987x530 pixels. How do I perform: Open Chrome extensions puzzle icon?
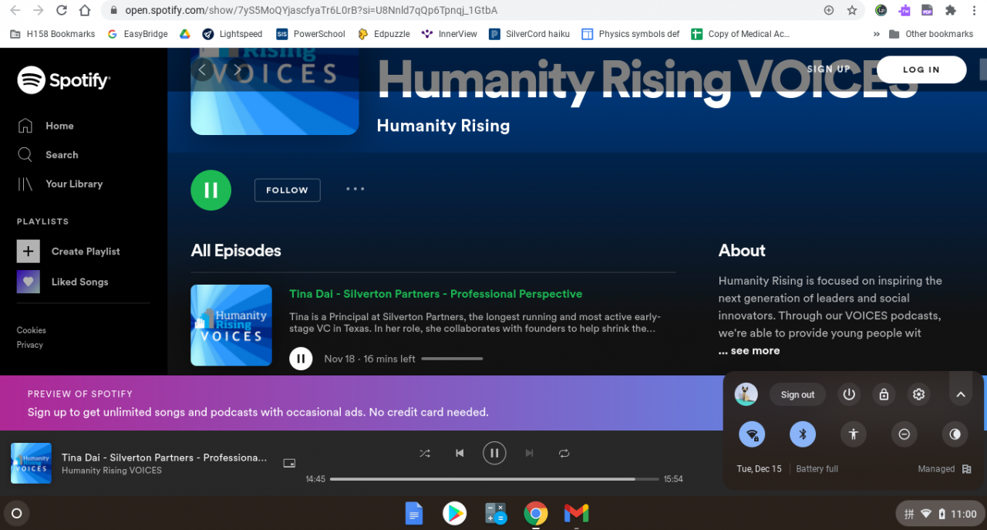950,10
